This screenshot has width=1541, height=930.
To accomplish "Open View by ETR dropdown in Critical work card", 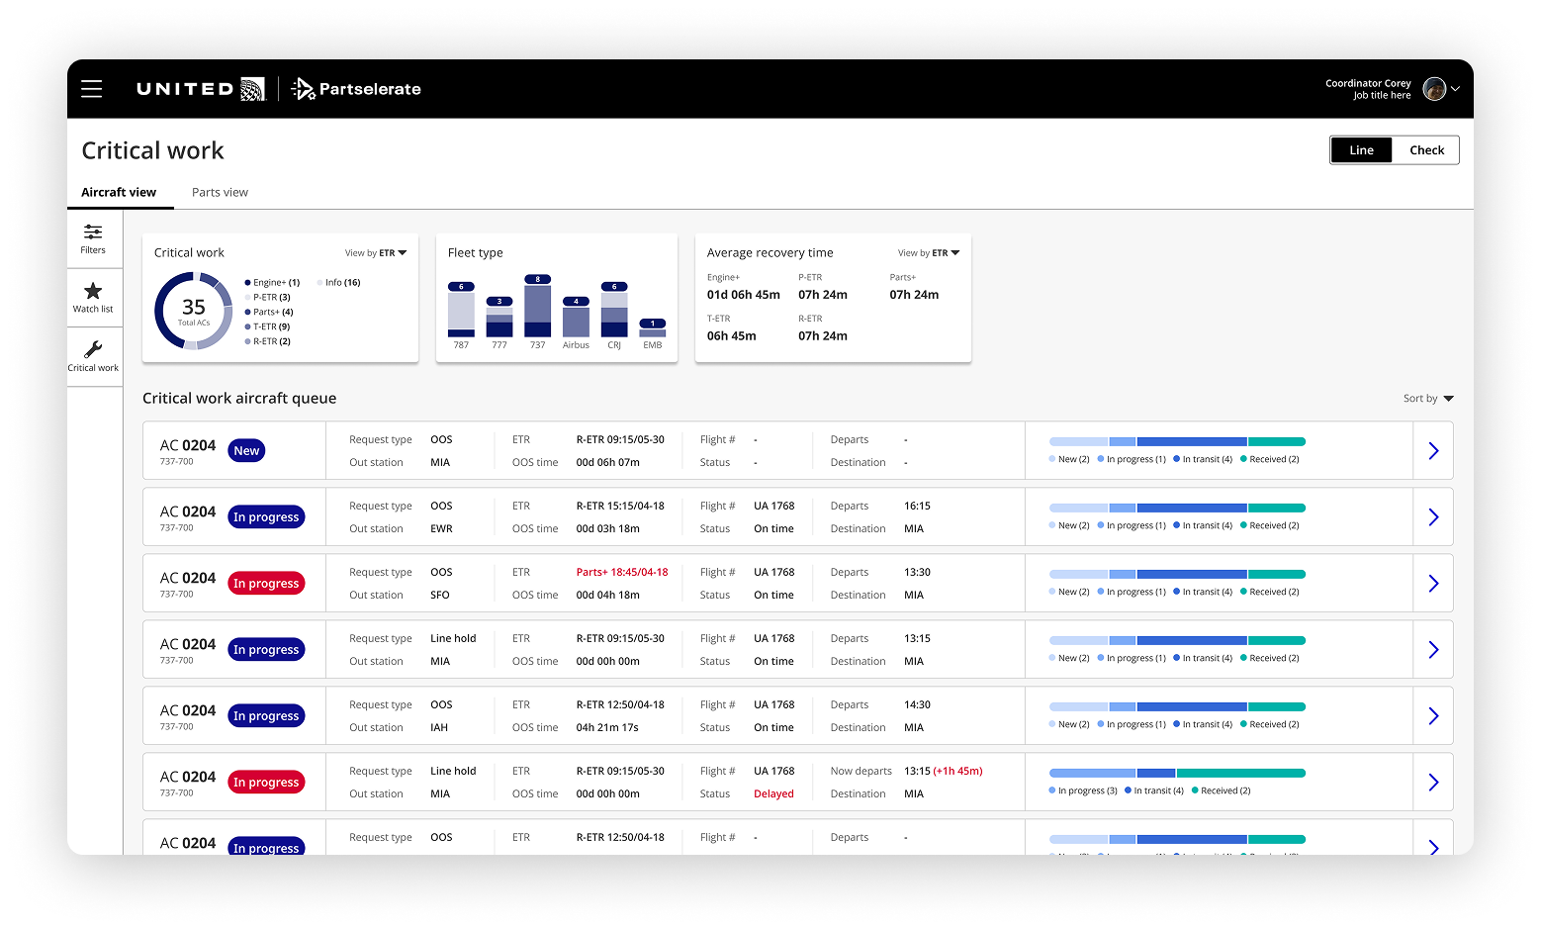I will pyautogui.click(x=376, y=252).
